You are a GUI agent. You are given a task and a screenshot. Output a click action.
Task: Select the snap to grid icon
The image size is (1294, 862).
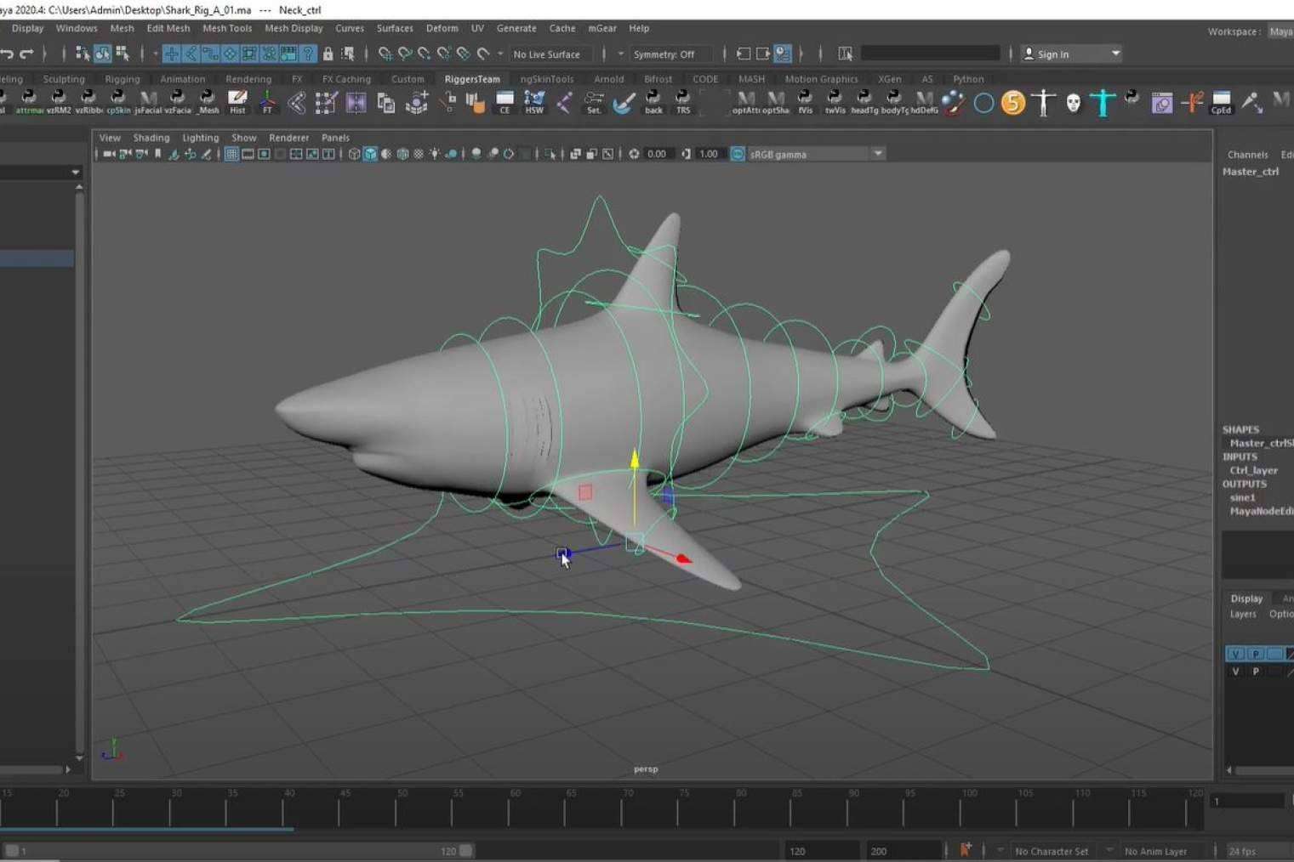(170, 53)
